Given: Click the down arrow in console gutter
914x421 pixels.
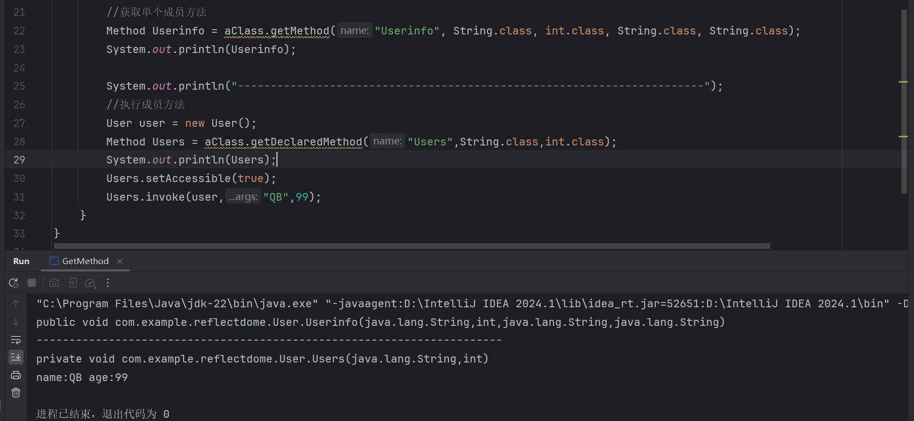Looking at the screenshot, I should [16, 321].
